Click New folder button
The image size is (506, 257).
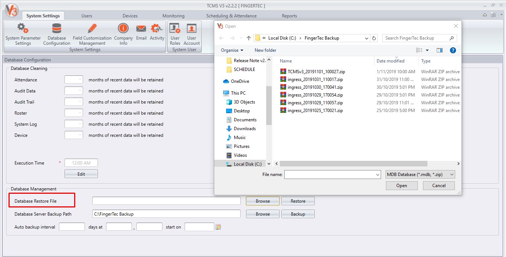point(265,50)
